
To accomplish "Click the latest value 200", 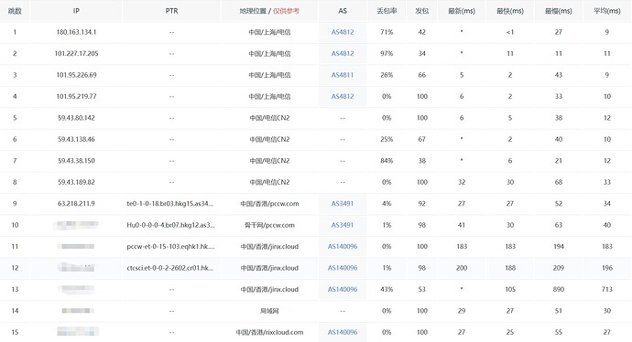I will click(462, 268).
